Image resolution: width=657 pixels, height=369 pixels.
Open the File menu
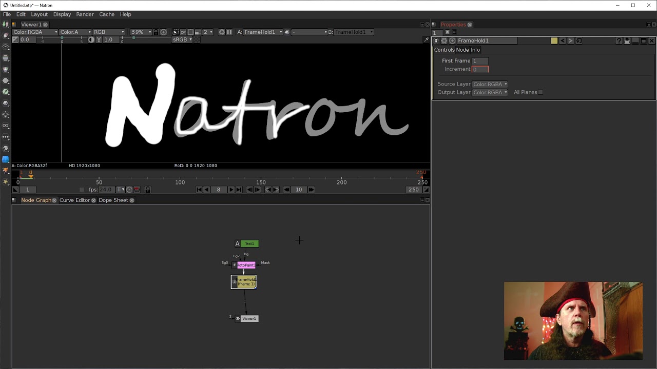point(7,14)
